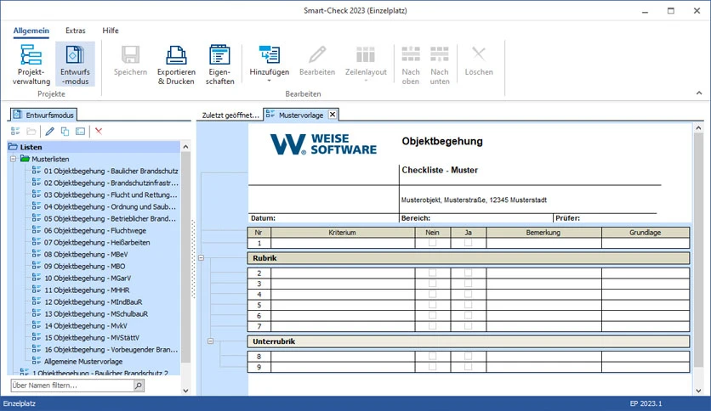This screenshot has width=711, height=411.
Task: Click scroll-up arrow of list panel
Action: click(x=185, y=147)
